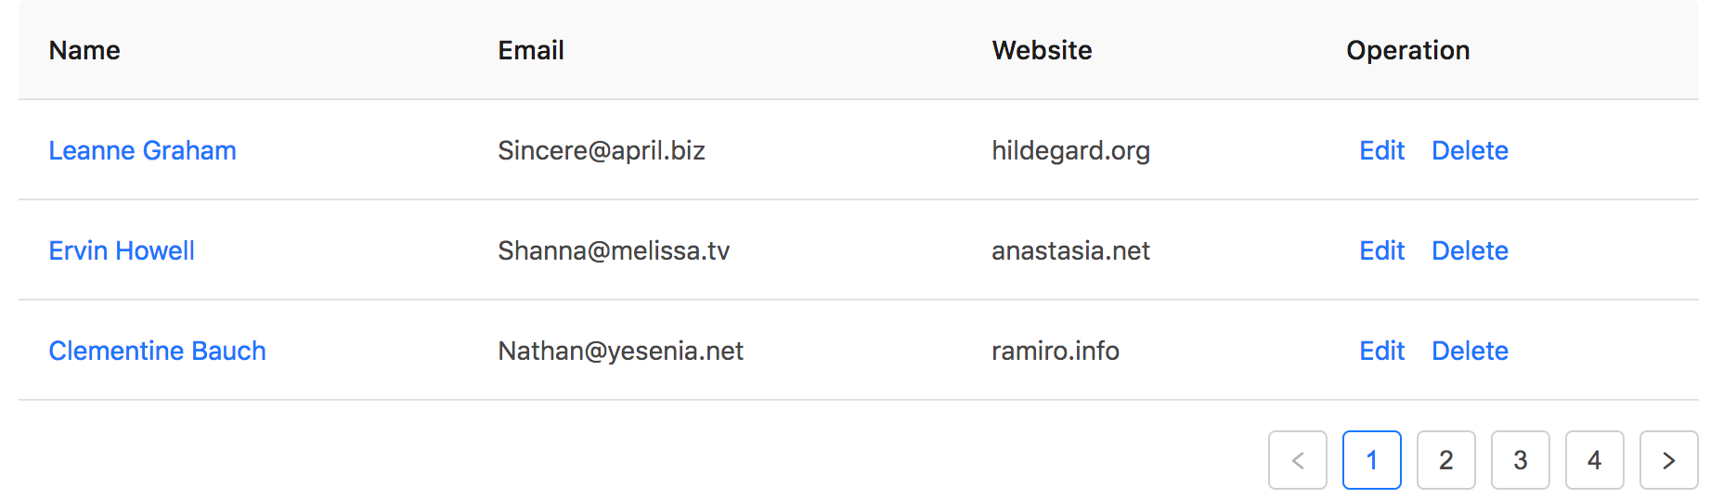The image size is (1723, 499).
Task: Select page 1 in pagination
Action: click(1371, 460)
